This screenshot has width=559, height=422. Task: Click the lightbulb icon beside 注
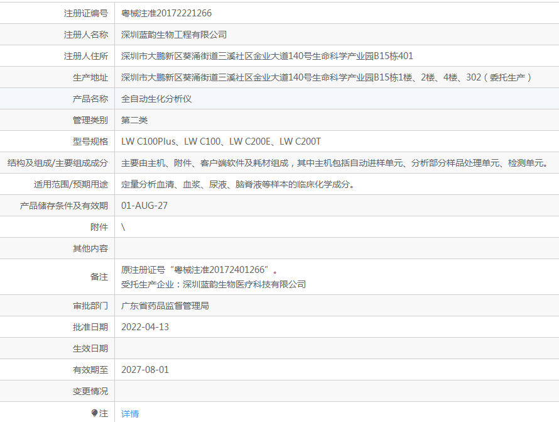point(94,413)
